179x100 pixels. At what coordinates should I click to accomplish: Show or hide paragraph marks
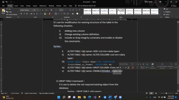click(x=80, y=10)
